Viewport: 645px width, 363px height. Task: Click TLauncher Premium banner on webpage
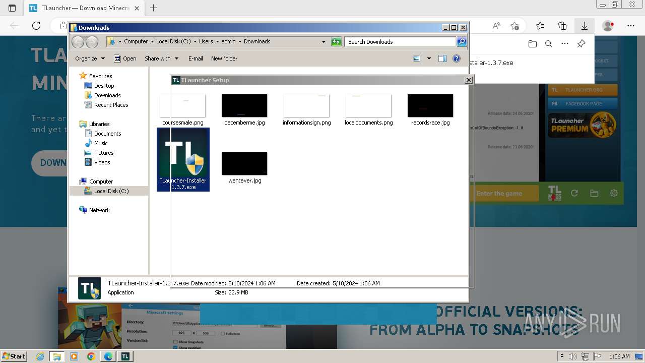click(583, 125)
